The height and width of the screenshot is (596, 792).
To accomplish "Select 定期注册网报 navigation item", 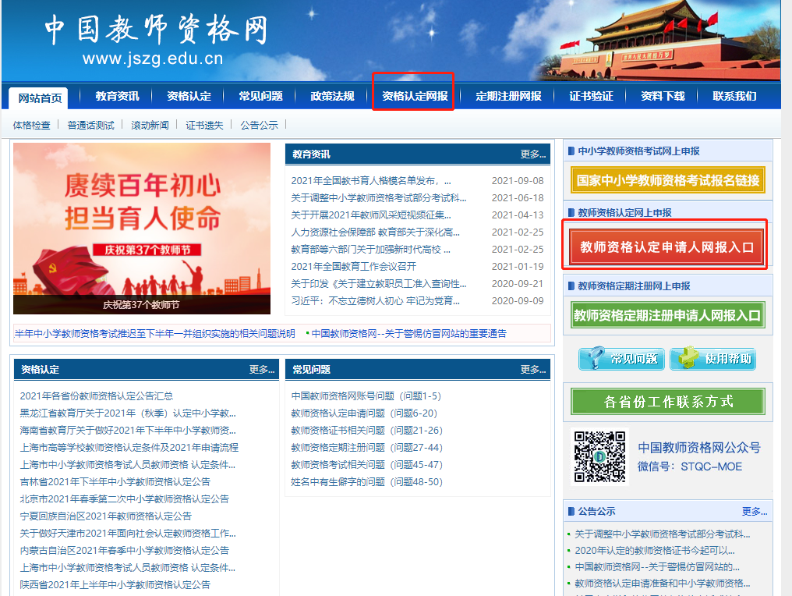I will (x=508, y=96).
